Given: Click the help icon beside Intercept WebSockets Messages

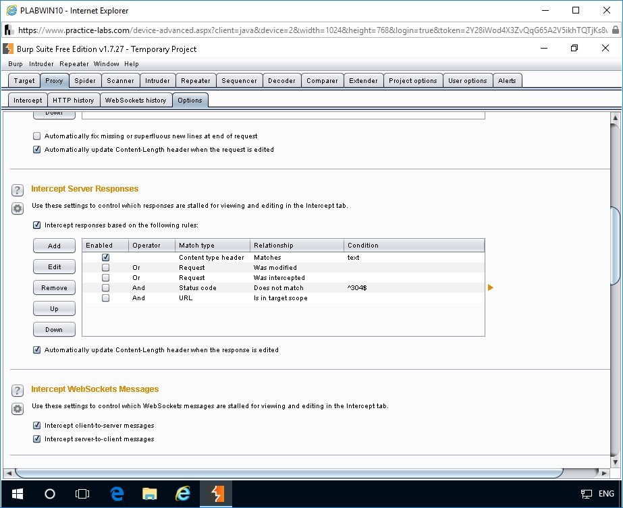Looking at the screenshot, I should pos(18,391).
